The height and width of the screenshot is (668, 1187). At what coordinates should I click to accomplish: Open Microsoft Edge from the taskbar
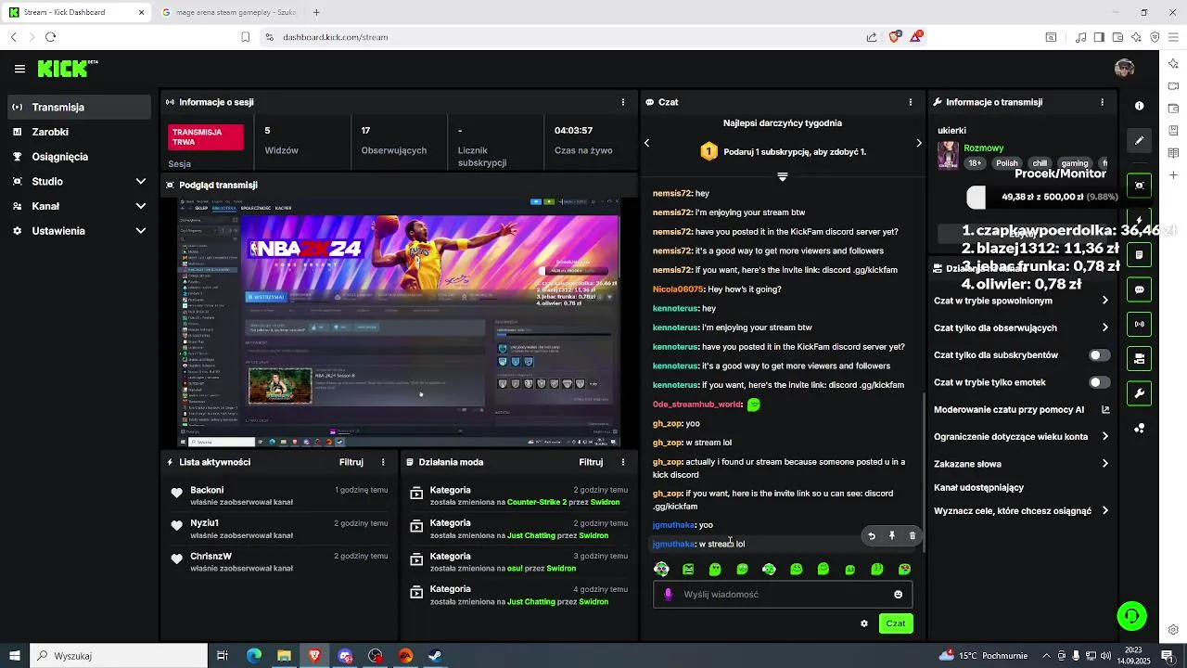click(x=253, y=656)
